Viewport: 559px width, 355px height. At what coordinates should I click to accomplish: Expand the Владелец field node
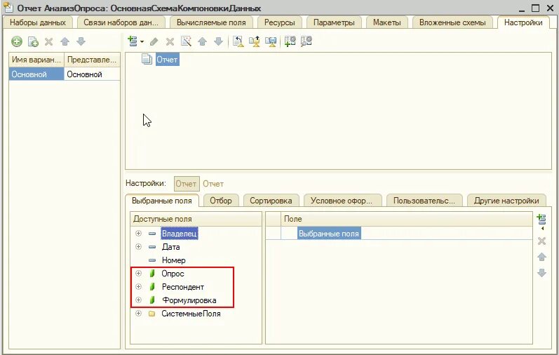(x=138, y=234)
